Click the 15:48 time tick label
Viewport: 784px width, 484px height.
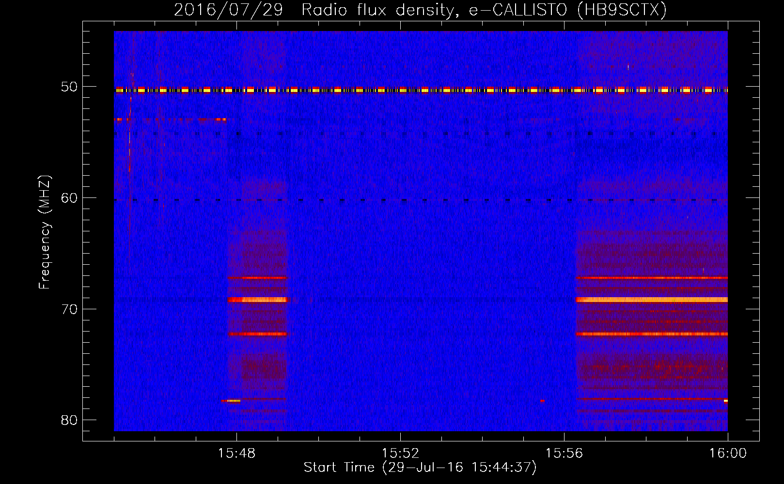pos(236,454)
